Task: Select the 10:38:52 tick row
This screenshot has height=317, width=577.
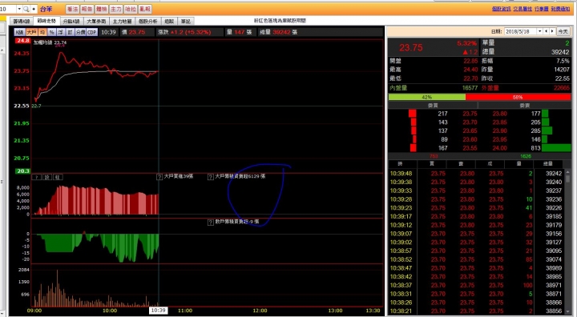Action: coord(477,259)
